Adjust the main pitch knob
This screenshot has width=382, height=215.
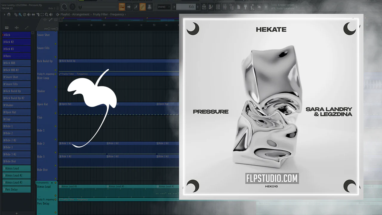click(x=73, y=7)
